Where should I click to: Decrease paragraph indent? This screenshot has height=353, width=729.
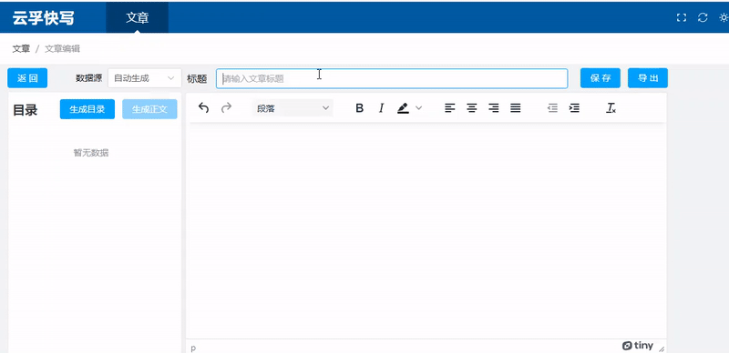[552, 108]
